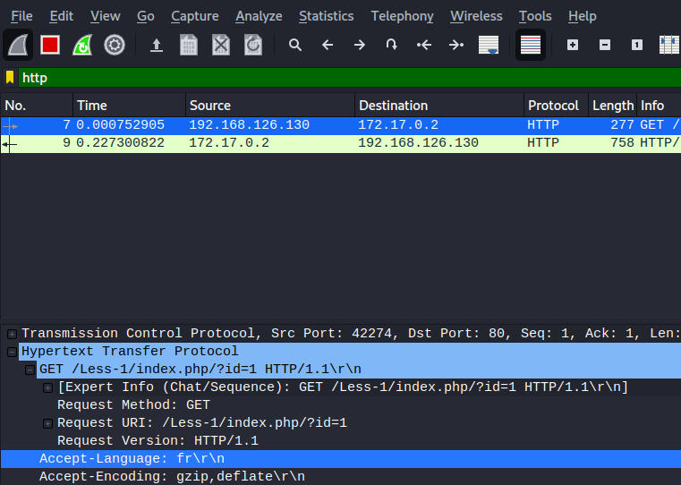Viewport: 681px width, 485px height.
Task: Open the Capture menu
Action: [x=194, y=16]
